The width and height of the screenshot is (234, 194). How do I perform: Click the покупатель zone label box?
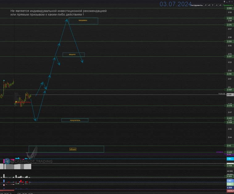tap(75, 120)
